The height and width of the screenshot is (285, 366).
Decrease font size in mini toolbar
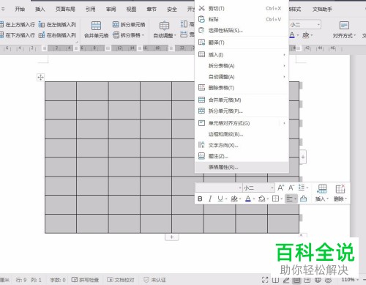(x=291, y=188)
